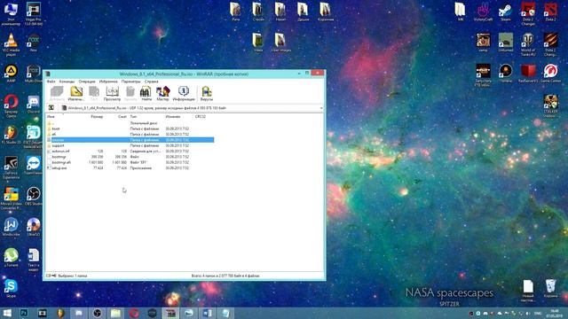Sort by the Размер column header

97,117
